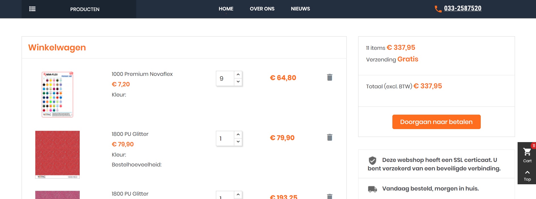View the pink glitter product thumbnail
This screenshot has height=199, width=536.
pos(58,195)
